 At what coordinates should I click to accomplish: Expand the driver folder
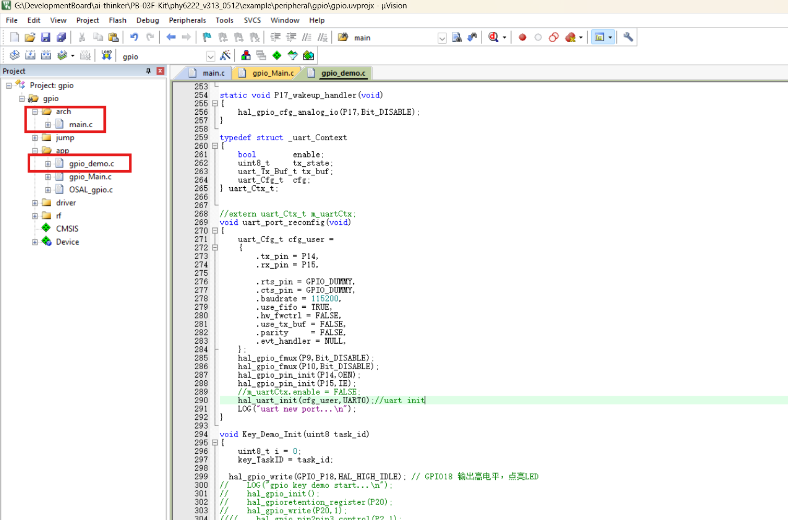tap(35, 203)
